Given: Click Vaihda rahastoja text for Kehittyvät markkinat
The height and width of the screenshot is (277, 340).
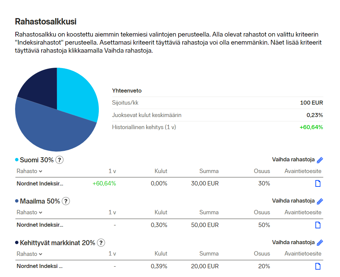Looking at the screenshot, I should 293,242.
